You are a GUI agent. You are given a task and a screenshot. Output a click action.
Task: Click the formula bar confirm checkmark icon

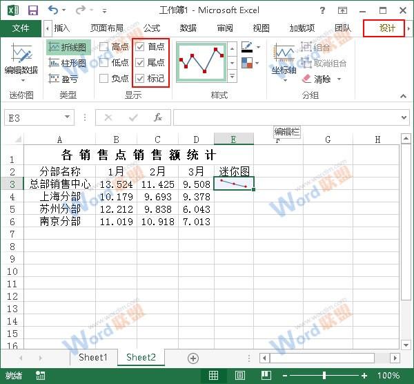pyautogui.click(x=133, y=117)
